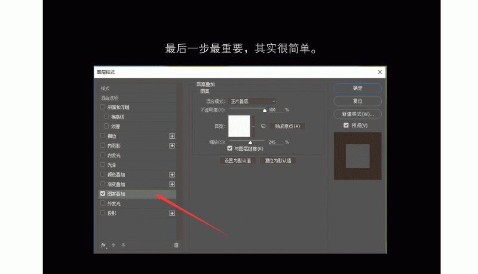Tick the 渐变叠加 checkbox

(103, 184)
